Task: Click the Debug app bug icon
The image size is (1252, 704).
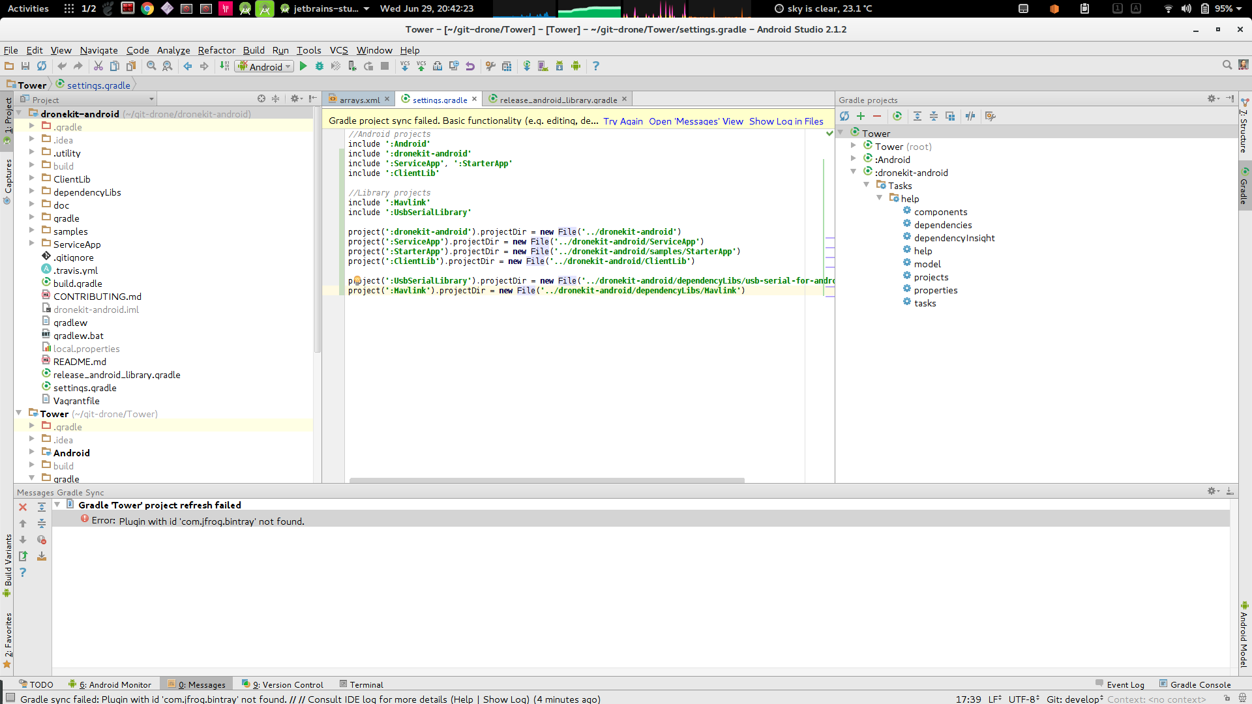Action: 320,66
